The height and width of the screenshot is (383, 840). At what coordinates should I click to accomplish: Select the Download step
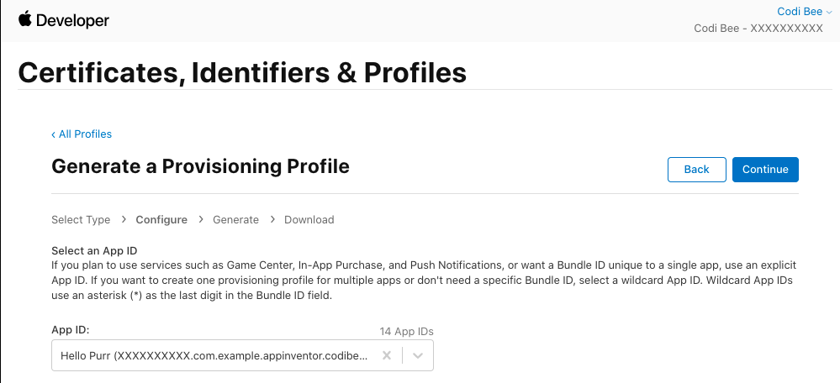coord(309,219)
